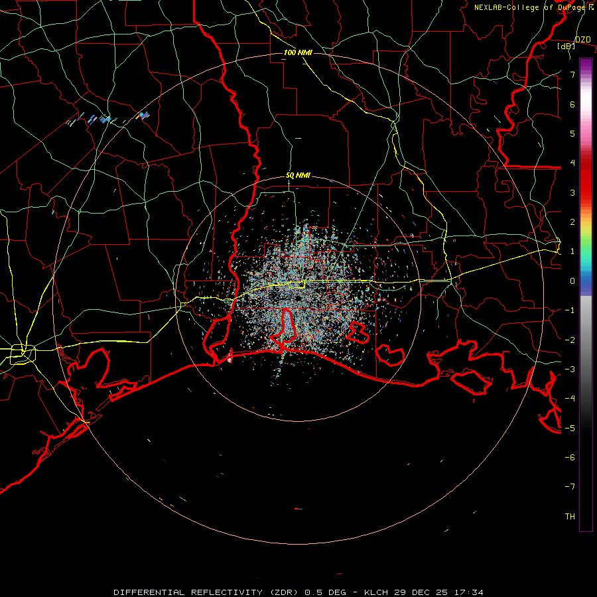597x597 pixels.
Task: Click the -4 tick on the color scale
Action: point(570,398)
